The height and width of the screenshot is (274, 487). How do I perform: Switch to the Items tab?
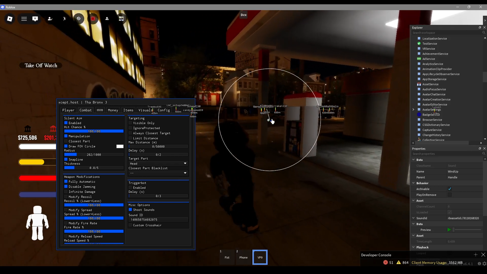coord(128,110)
